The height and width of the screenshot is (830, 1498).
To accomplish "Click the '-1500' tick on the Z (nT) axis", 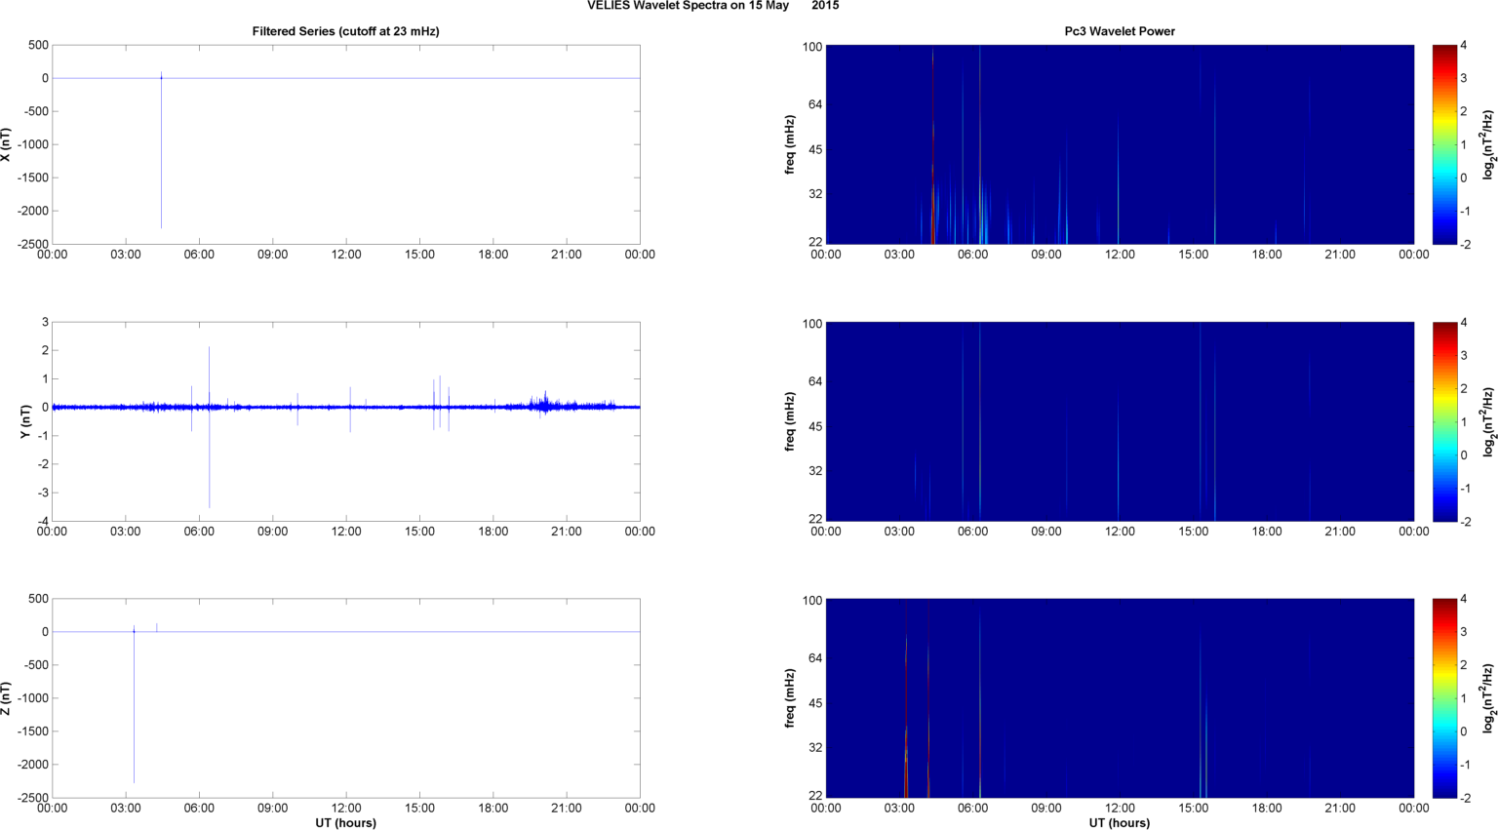I will click(33, 731).
